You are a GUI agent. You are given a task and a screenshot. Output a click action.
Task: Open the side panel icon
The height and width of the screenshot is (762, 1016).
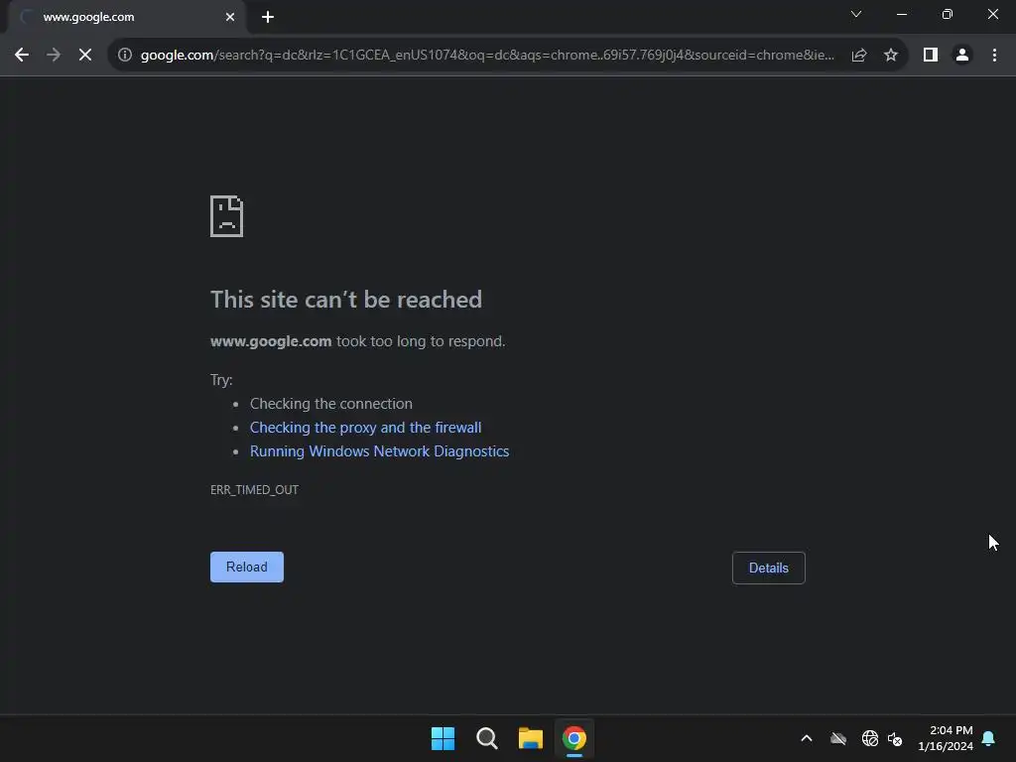[x=931, y=56]
